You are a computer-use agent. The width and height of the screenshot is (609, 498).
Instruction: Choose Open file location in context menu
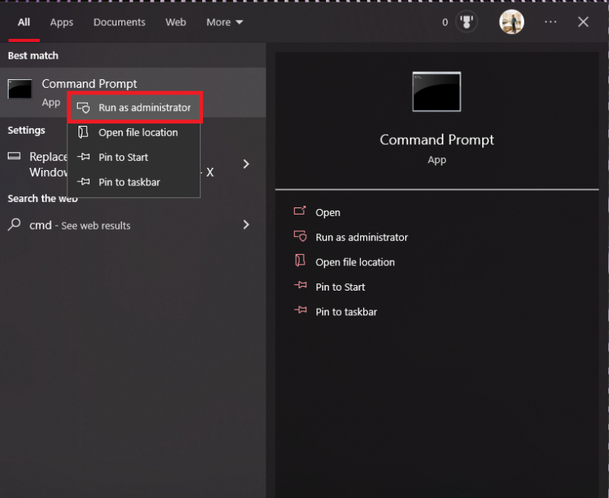click(138, 132)
